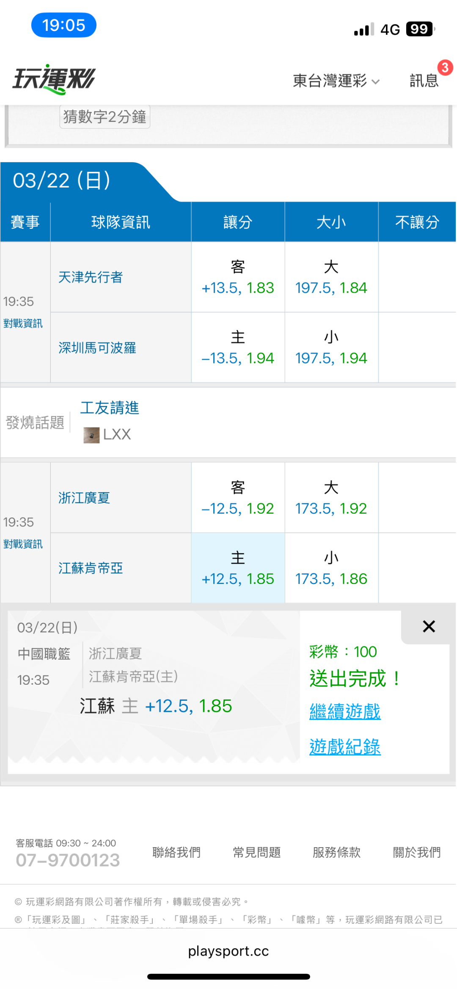The height and width of the screenshot is (989, 457).
Task: Go to 常見問題 footer menu
Action: pos(256,852)
